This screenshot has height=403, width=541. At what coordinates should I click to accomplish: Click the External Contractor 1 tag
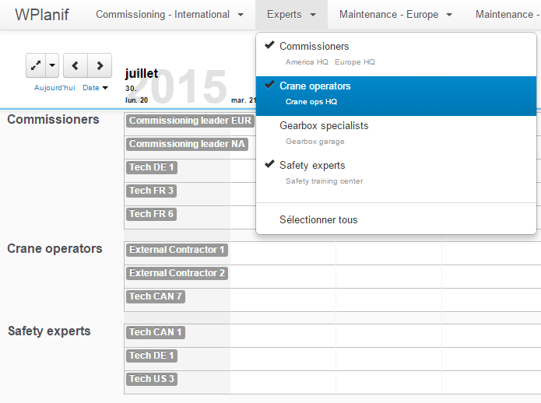(177, 251)
